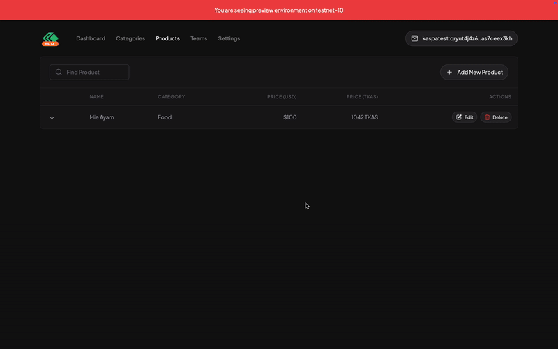The height and width of the screenshot is (349, 558).
Task: Click the PRICE (TKAS) column header
Action: point(362,97)
